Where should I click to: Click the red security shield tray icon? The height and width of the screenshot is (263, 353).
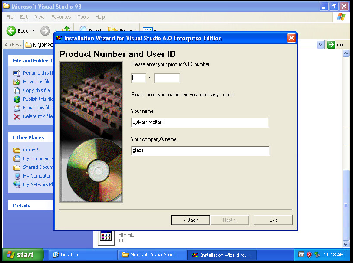(309, 255)
